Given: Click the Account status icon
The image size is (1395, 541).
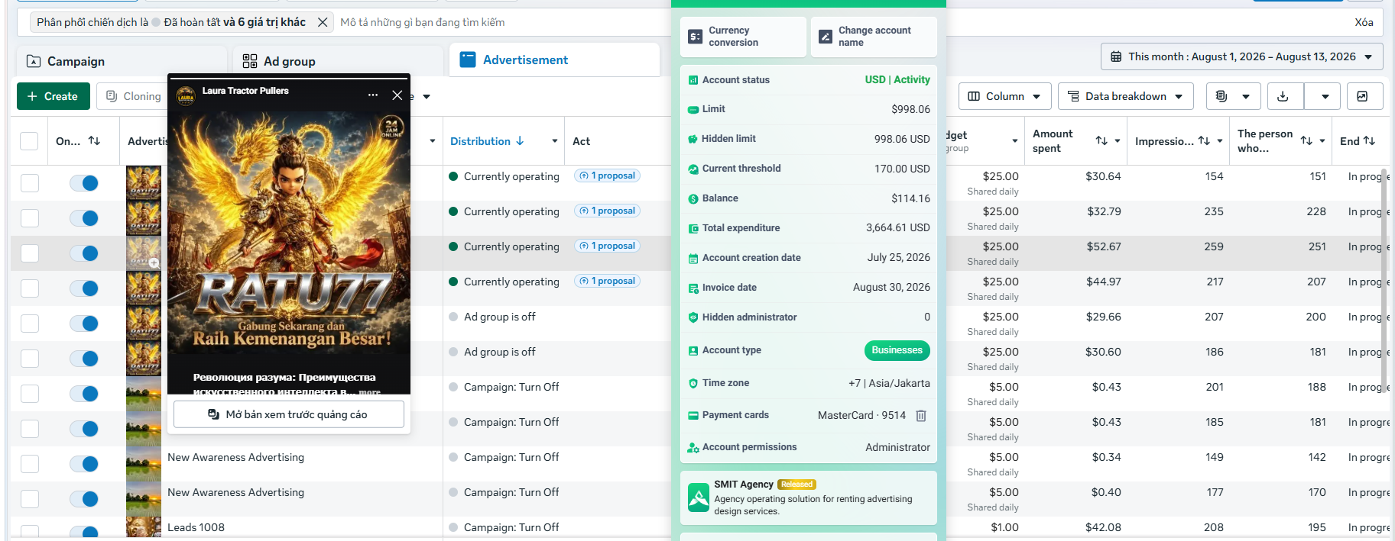Looking at the screenshot, I should [693, 80].
